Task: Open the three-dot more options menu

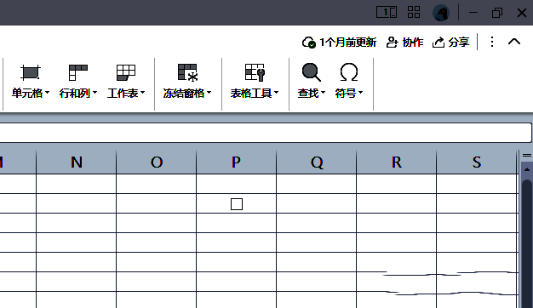Action: 492,42
